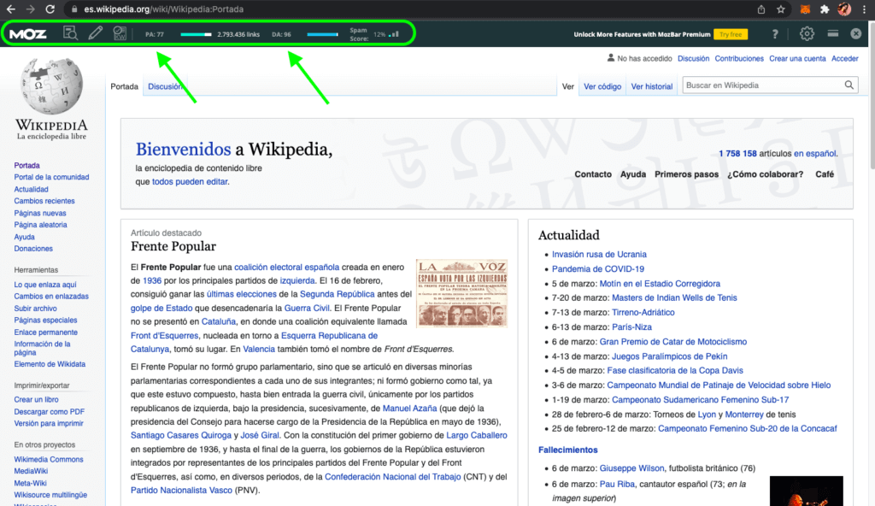The height and width of the screenshot is (506, 875).
Task: Open MozBar settings gear
Action: click(807, 34)
